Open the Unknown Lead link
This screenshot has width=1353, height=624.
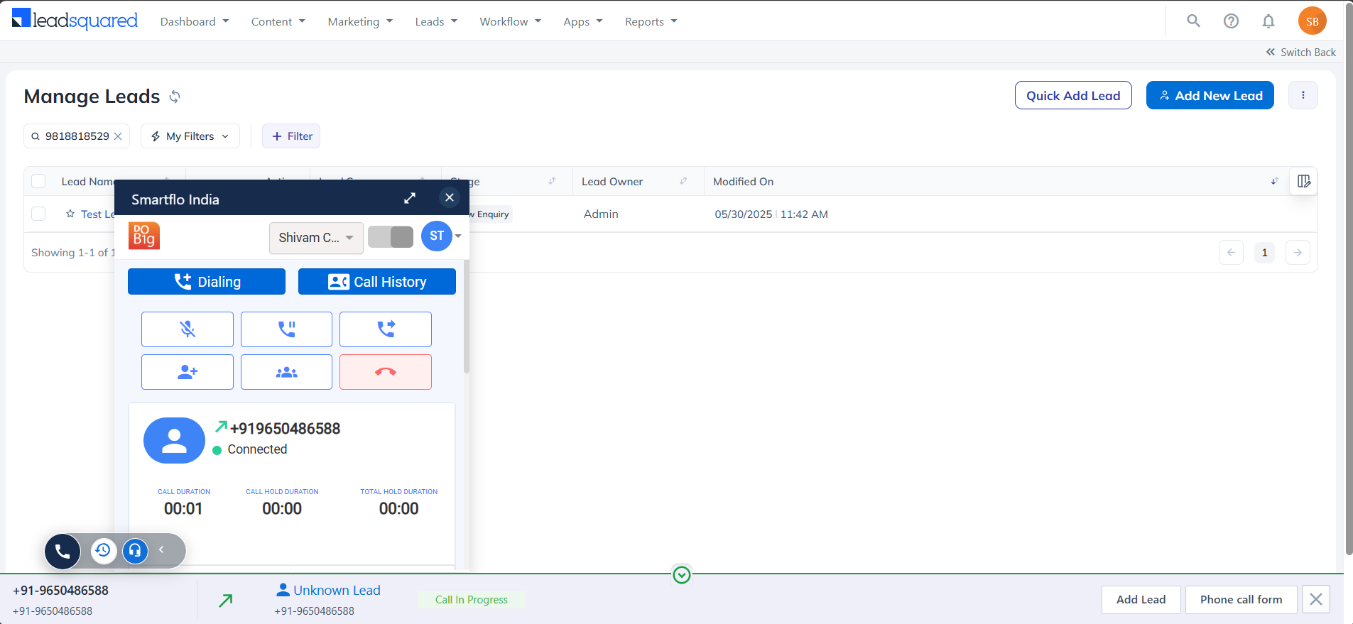point(337,590)
